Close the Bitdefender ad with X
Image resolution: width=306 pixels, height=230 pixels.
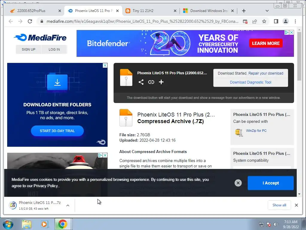[x=291, y=32]
